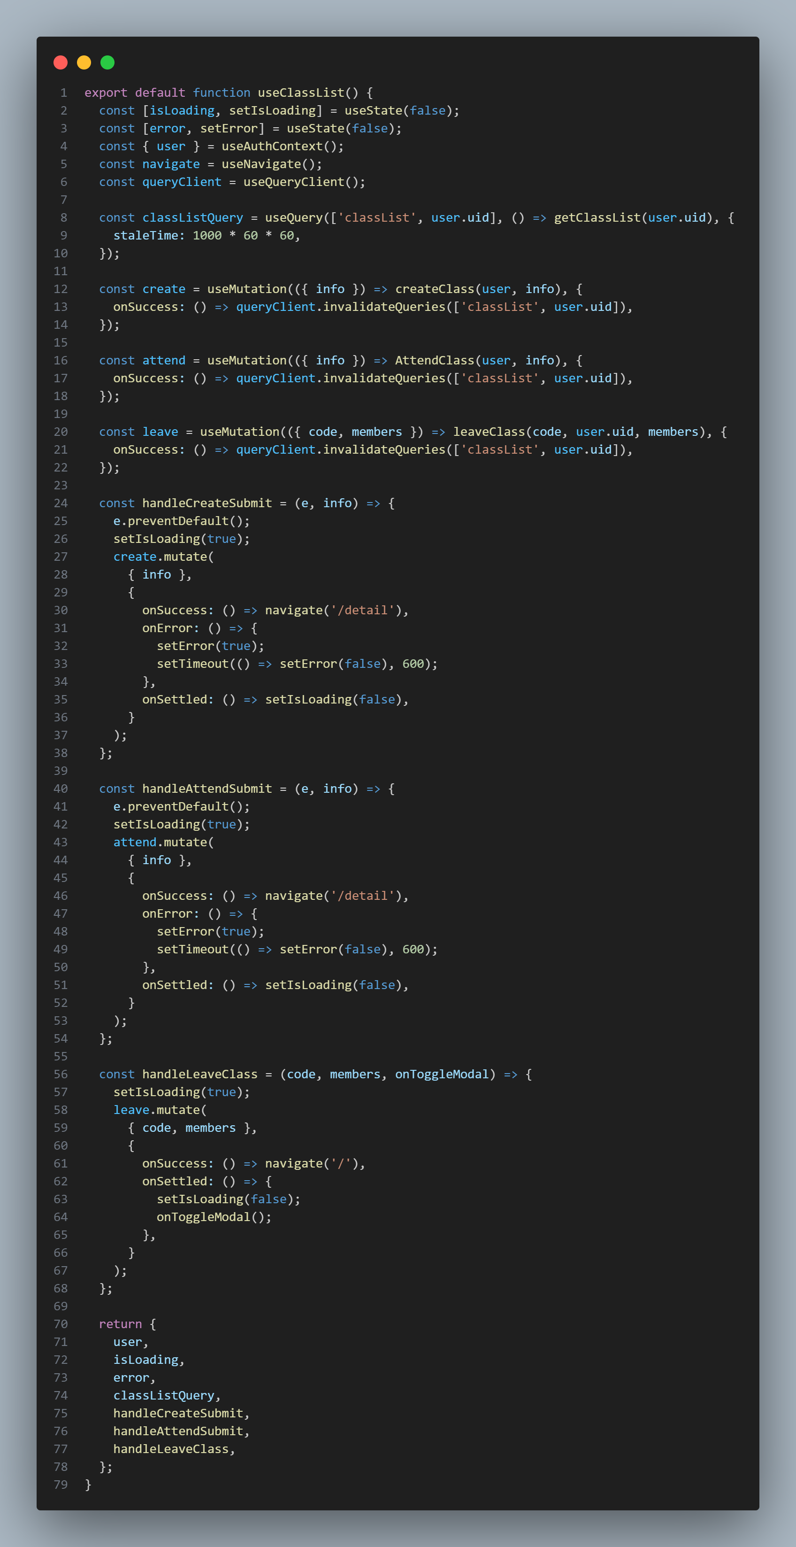Click the green maximize dot

coord(107,62)
